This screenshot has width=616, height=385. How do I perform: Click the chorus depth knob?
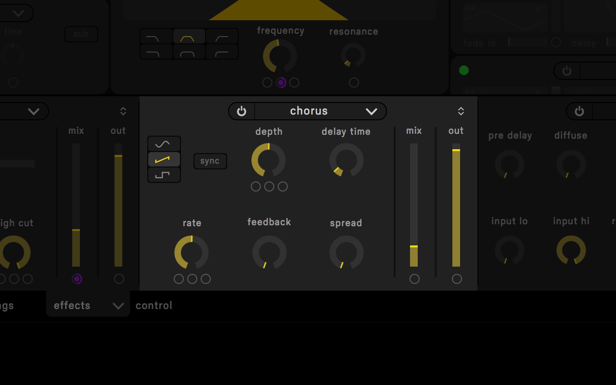pyautogui.click(x=269, y=160)
